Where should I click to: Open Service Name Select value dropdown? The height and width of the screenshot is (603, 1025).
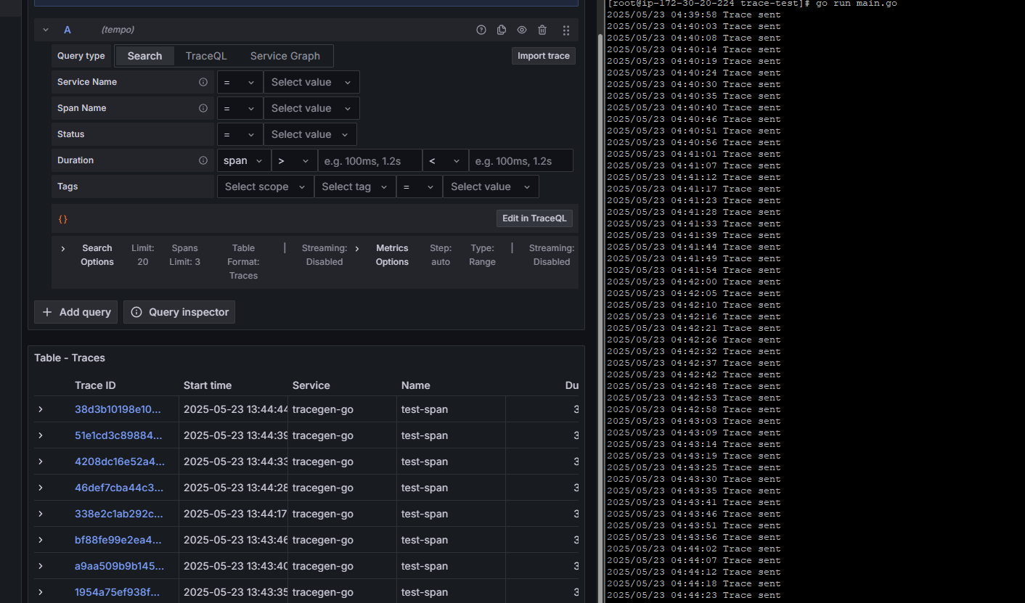[x=311, y=82]
